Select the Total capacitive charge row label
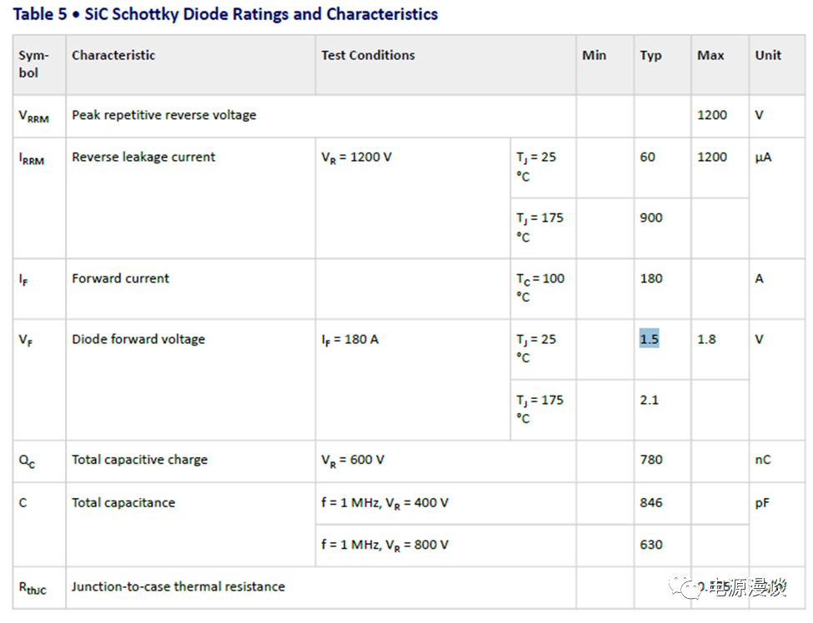Screen dimensions: 813x623 point(139,459)
